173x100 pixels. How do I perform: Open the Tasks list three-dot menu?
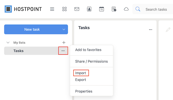click(x=63, y=51)
